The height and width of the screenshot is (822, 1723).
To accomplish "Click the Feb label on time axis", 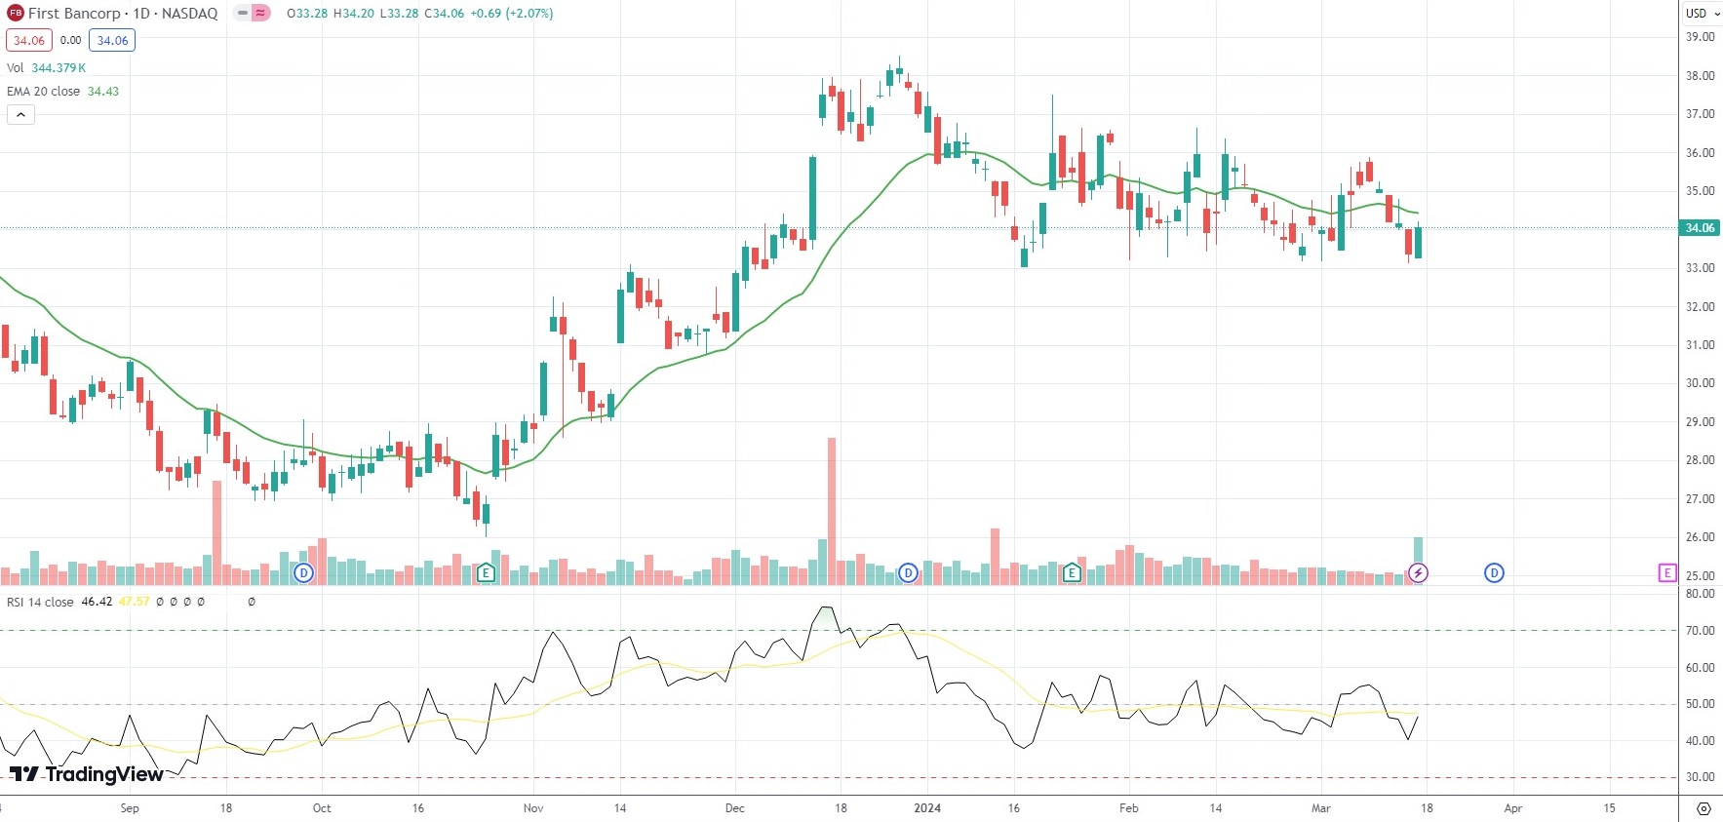I will [x=1129, y=808].
